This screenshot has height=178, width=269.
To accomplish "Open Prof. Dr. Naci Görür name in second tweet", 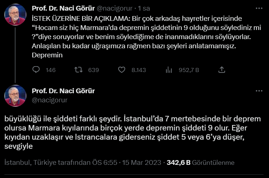I will point(63,91).
